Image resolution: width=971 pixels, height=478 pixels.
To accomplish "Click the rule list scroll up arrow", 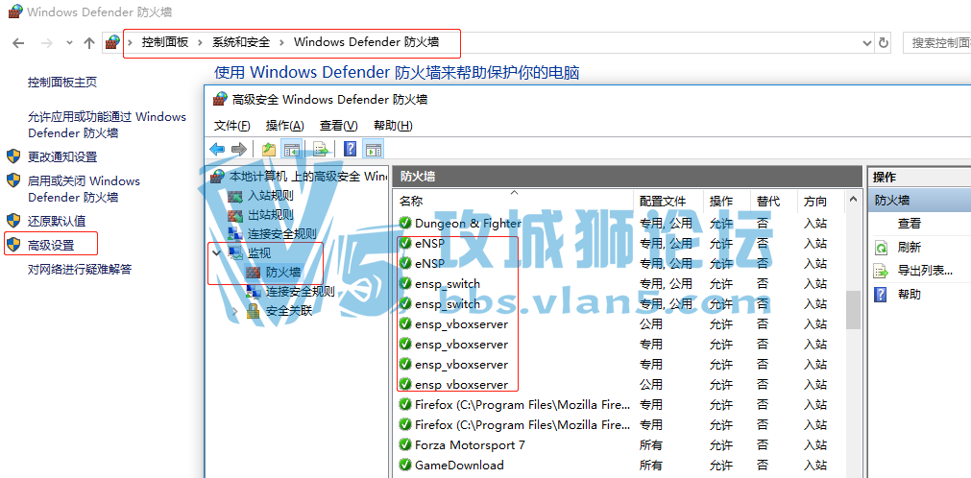I will (x=853, y=200).
